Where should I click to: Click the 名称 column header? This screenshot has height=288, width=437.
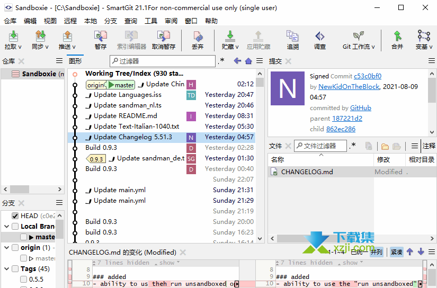click(320, 159)
